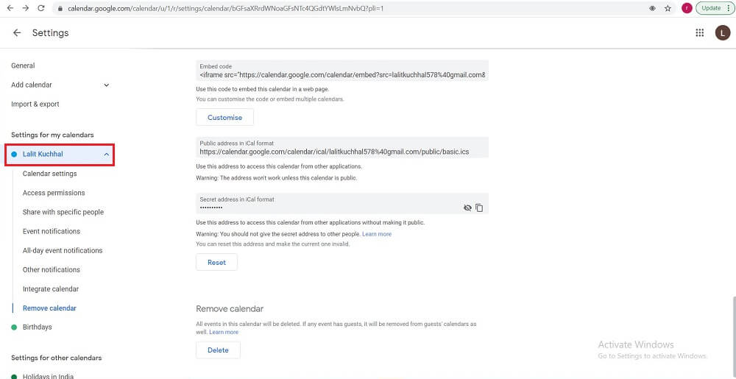The image size is (736, 379).
Task: Jump to Integrate calendar section
Action: [51, 289]
